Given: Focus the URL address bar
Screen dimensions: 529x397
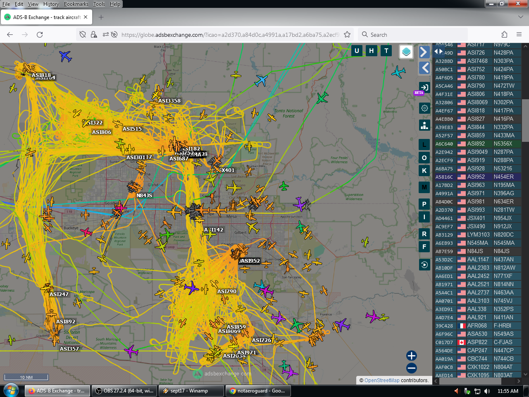Looking at the screenshot, I should (x=230, y=35).
